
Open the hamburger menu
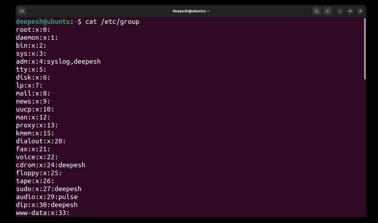[328, 11]
